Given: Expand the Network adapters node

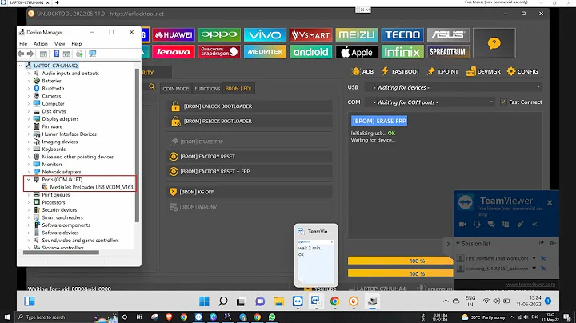Looking at the screenshot, I should coord(29,172).
